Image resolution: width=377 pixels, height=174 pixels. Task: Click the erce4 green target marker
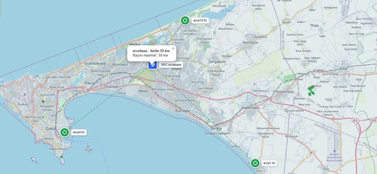pos(65,132)
